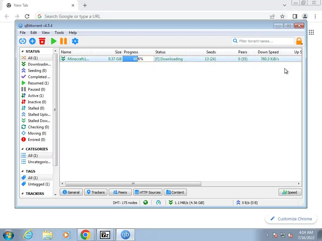The height and width of the screenshot is (241, 322).
Task: Click the horizontal scrollbar right arrow
Action: pos(299,184)
